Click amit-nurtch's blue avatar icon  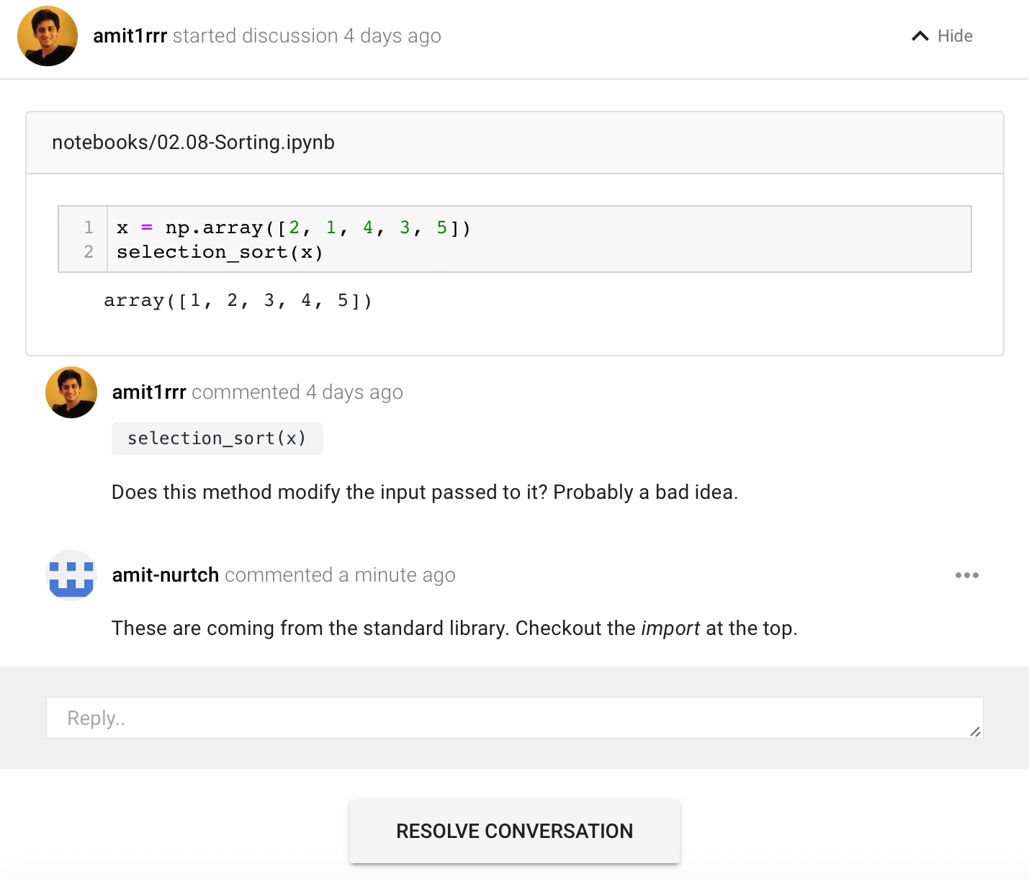point(71,574)
